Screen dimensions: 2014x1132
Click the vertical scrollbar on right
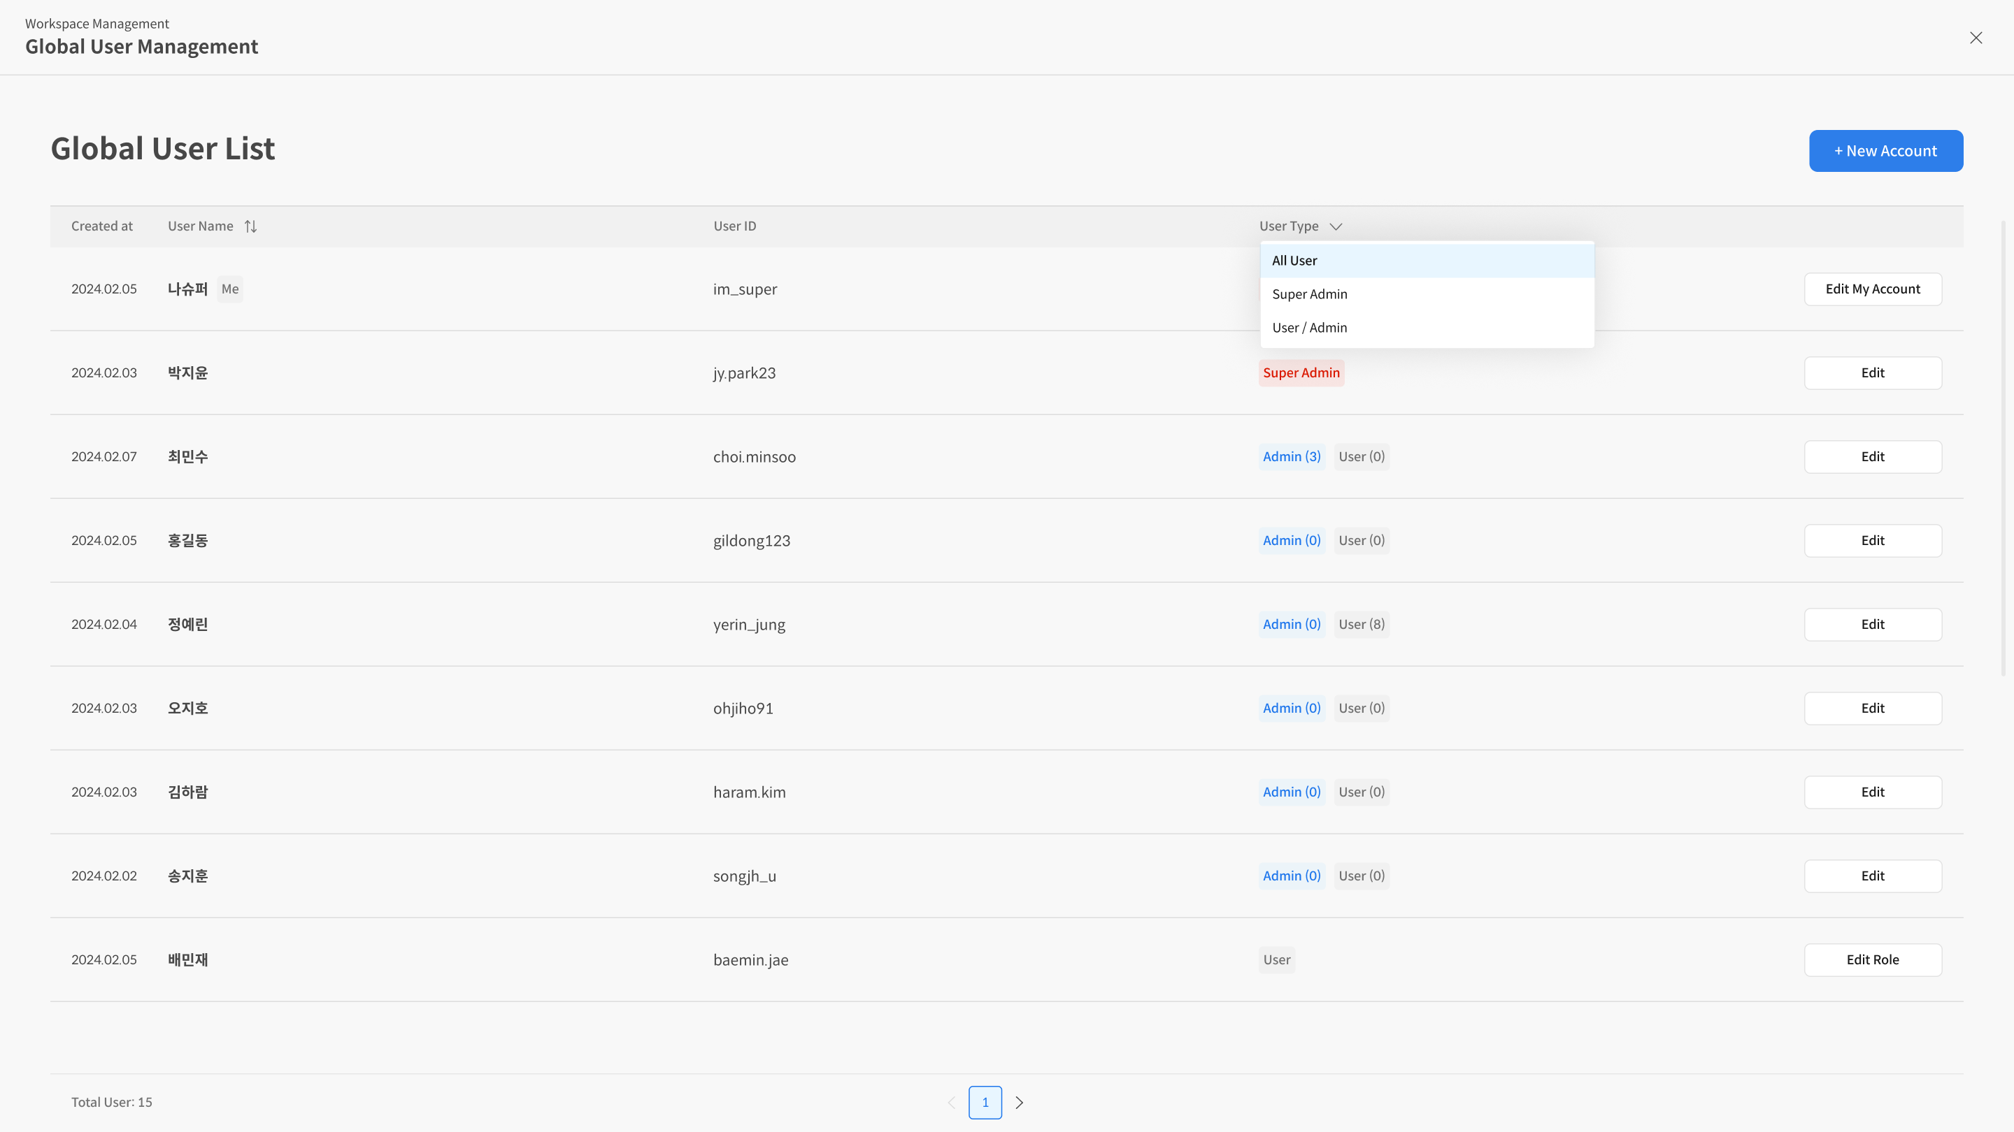2003,449
